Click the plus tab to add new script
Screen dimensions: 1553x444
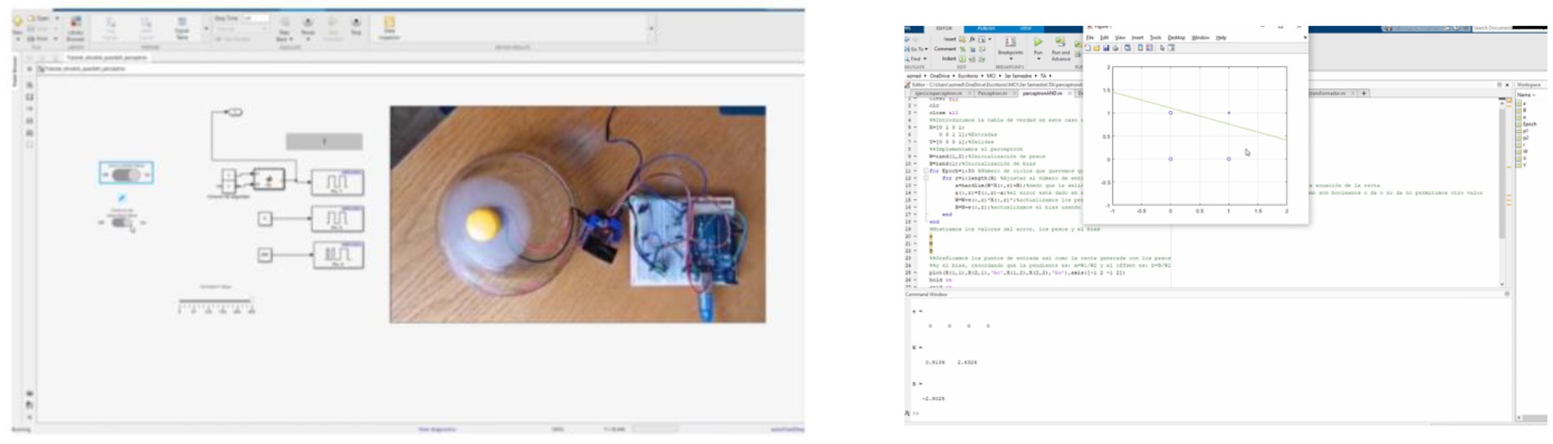click(1364, 93)
